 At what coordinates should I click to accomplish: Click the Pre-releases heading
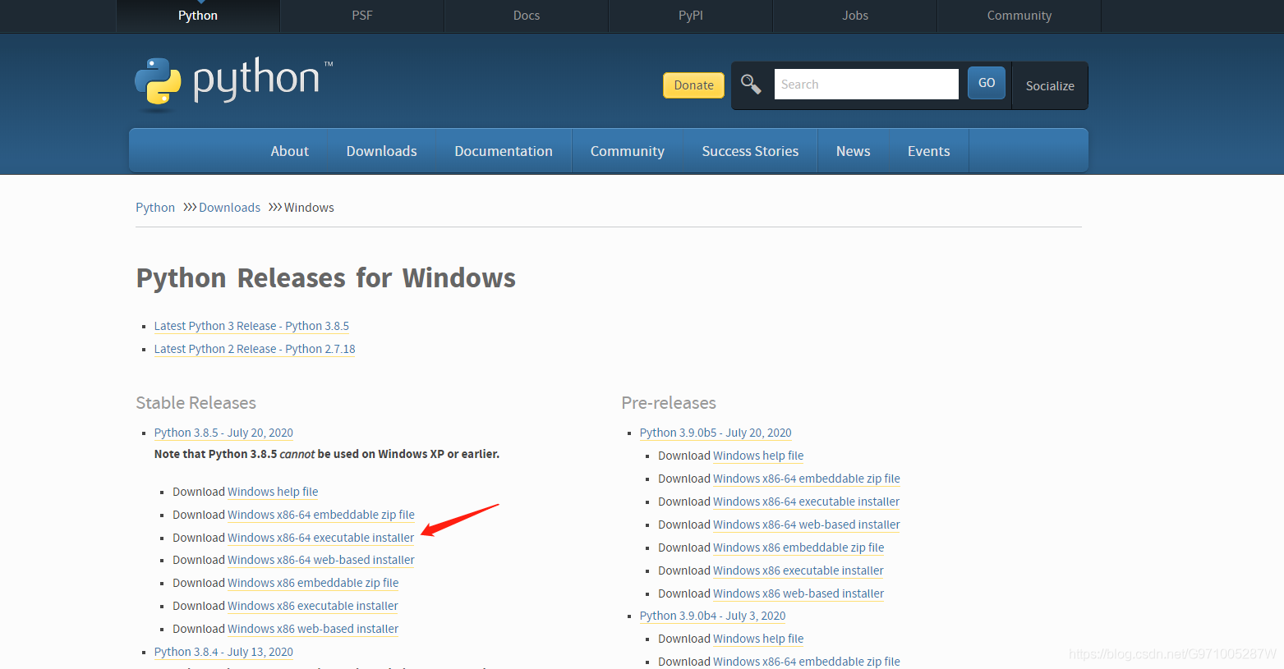(669, 403)
